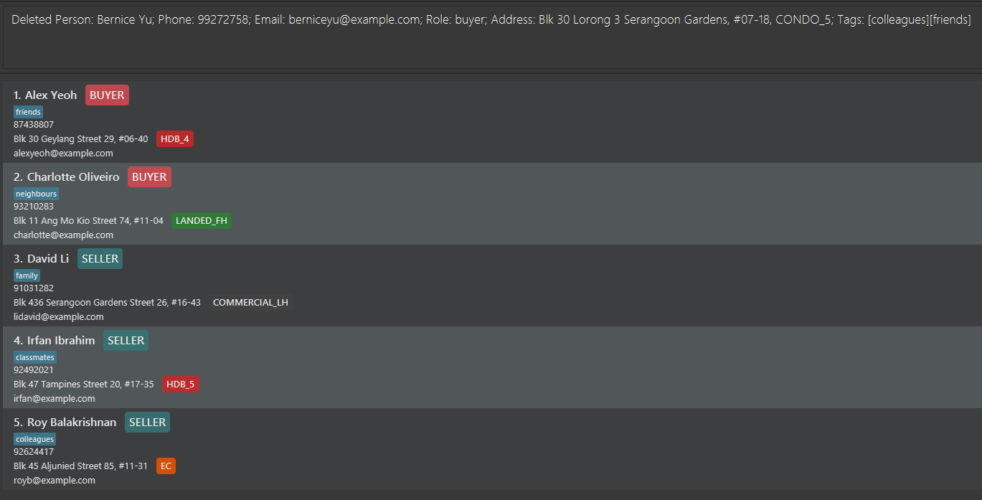Click David Li's SELLER role badge

(100, 259)
